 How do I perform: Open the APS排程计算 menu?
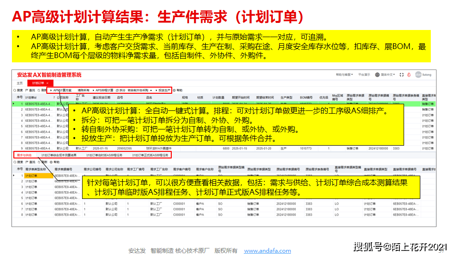coord(103,90)
